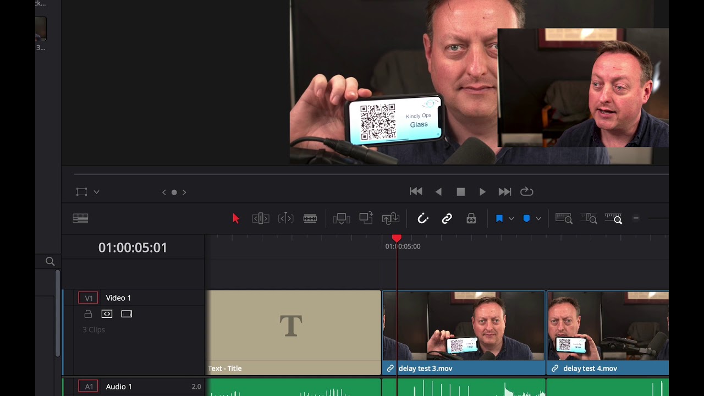Viewport: 704px width, 396px height.
Task: Open Timeline View Options
Action: (x=80, y=218)
